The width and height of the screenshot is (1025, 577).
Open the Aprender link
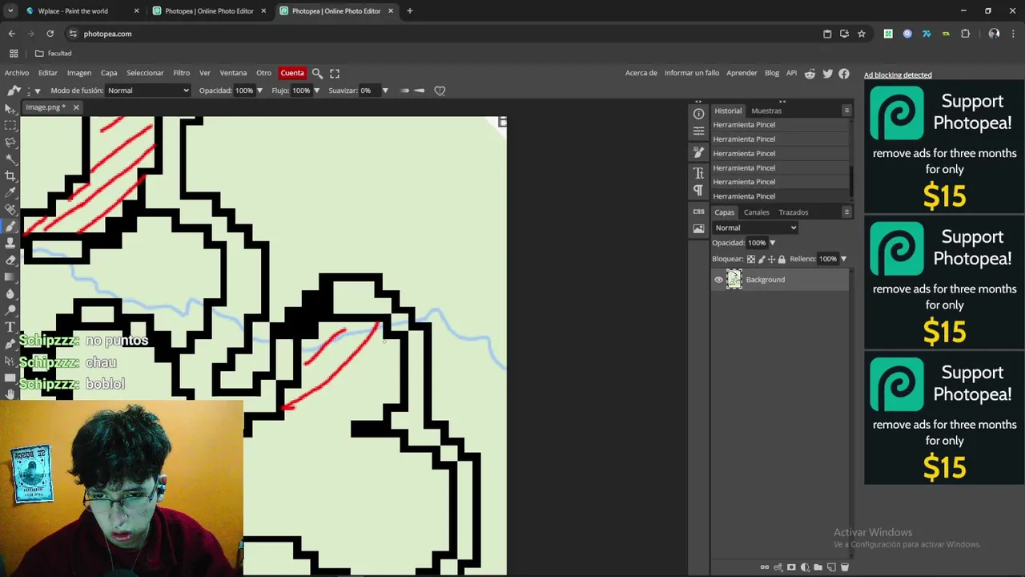[x=742, y=73]
